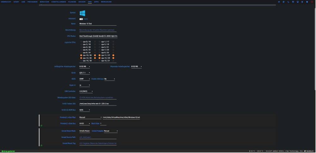Open the BIOS OVMF dropdown
Image resolution: width=316 pixels, height=153 pixels.
[x=84, y=79]
